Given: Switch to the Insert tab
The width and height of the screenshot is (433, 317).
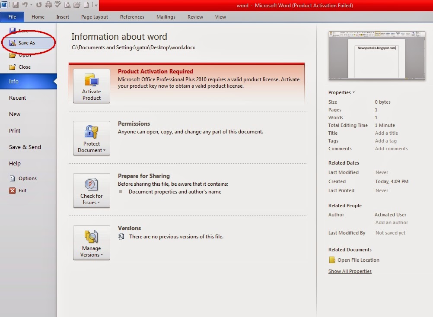Looking at the screenshot, I should [x=63, y=17].
